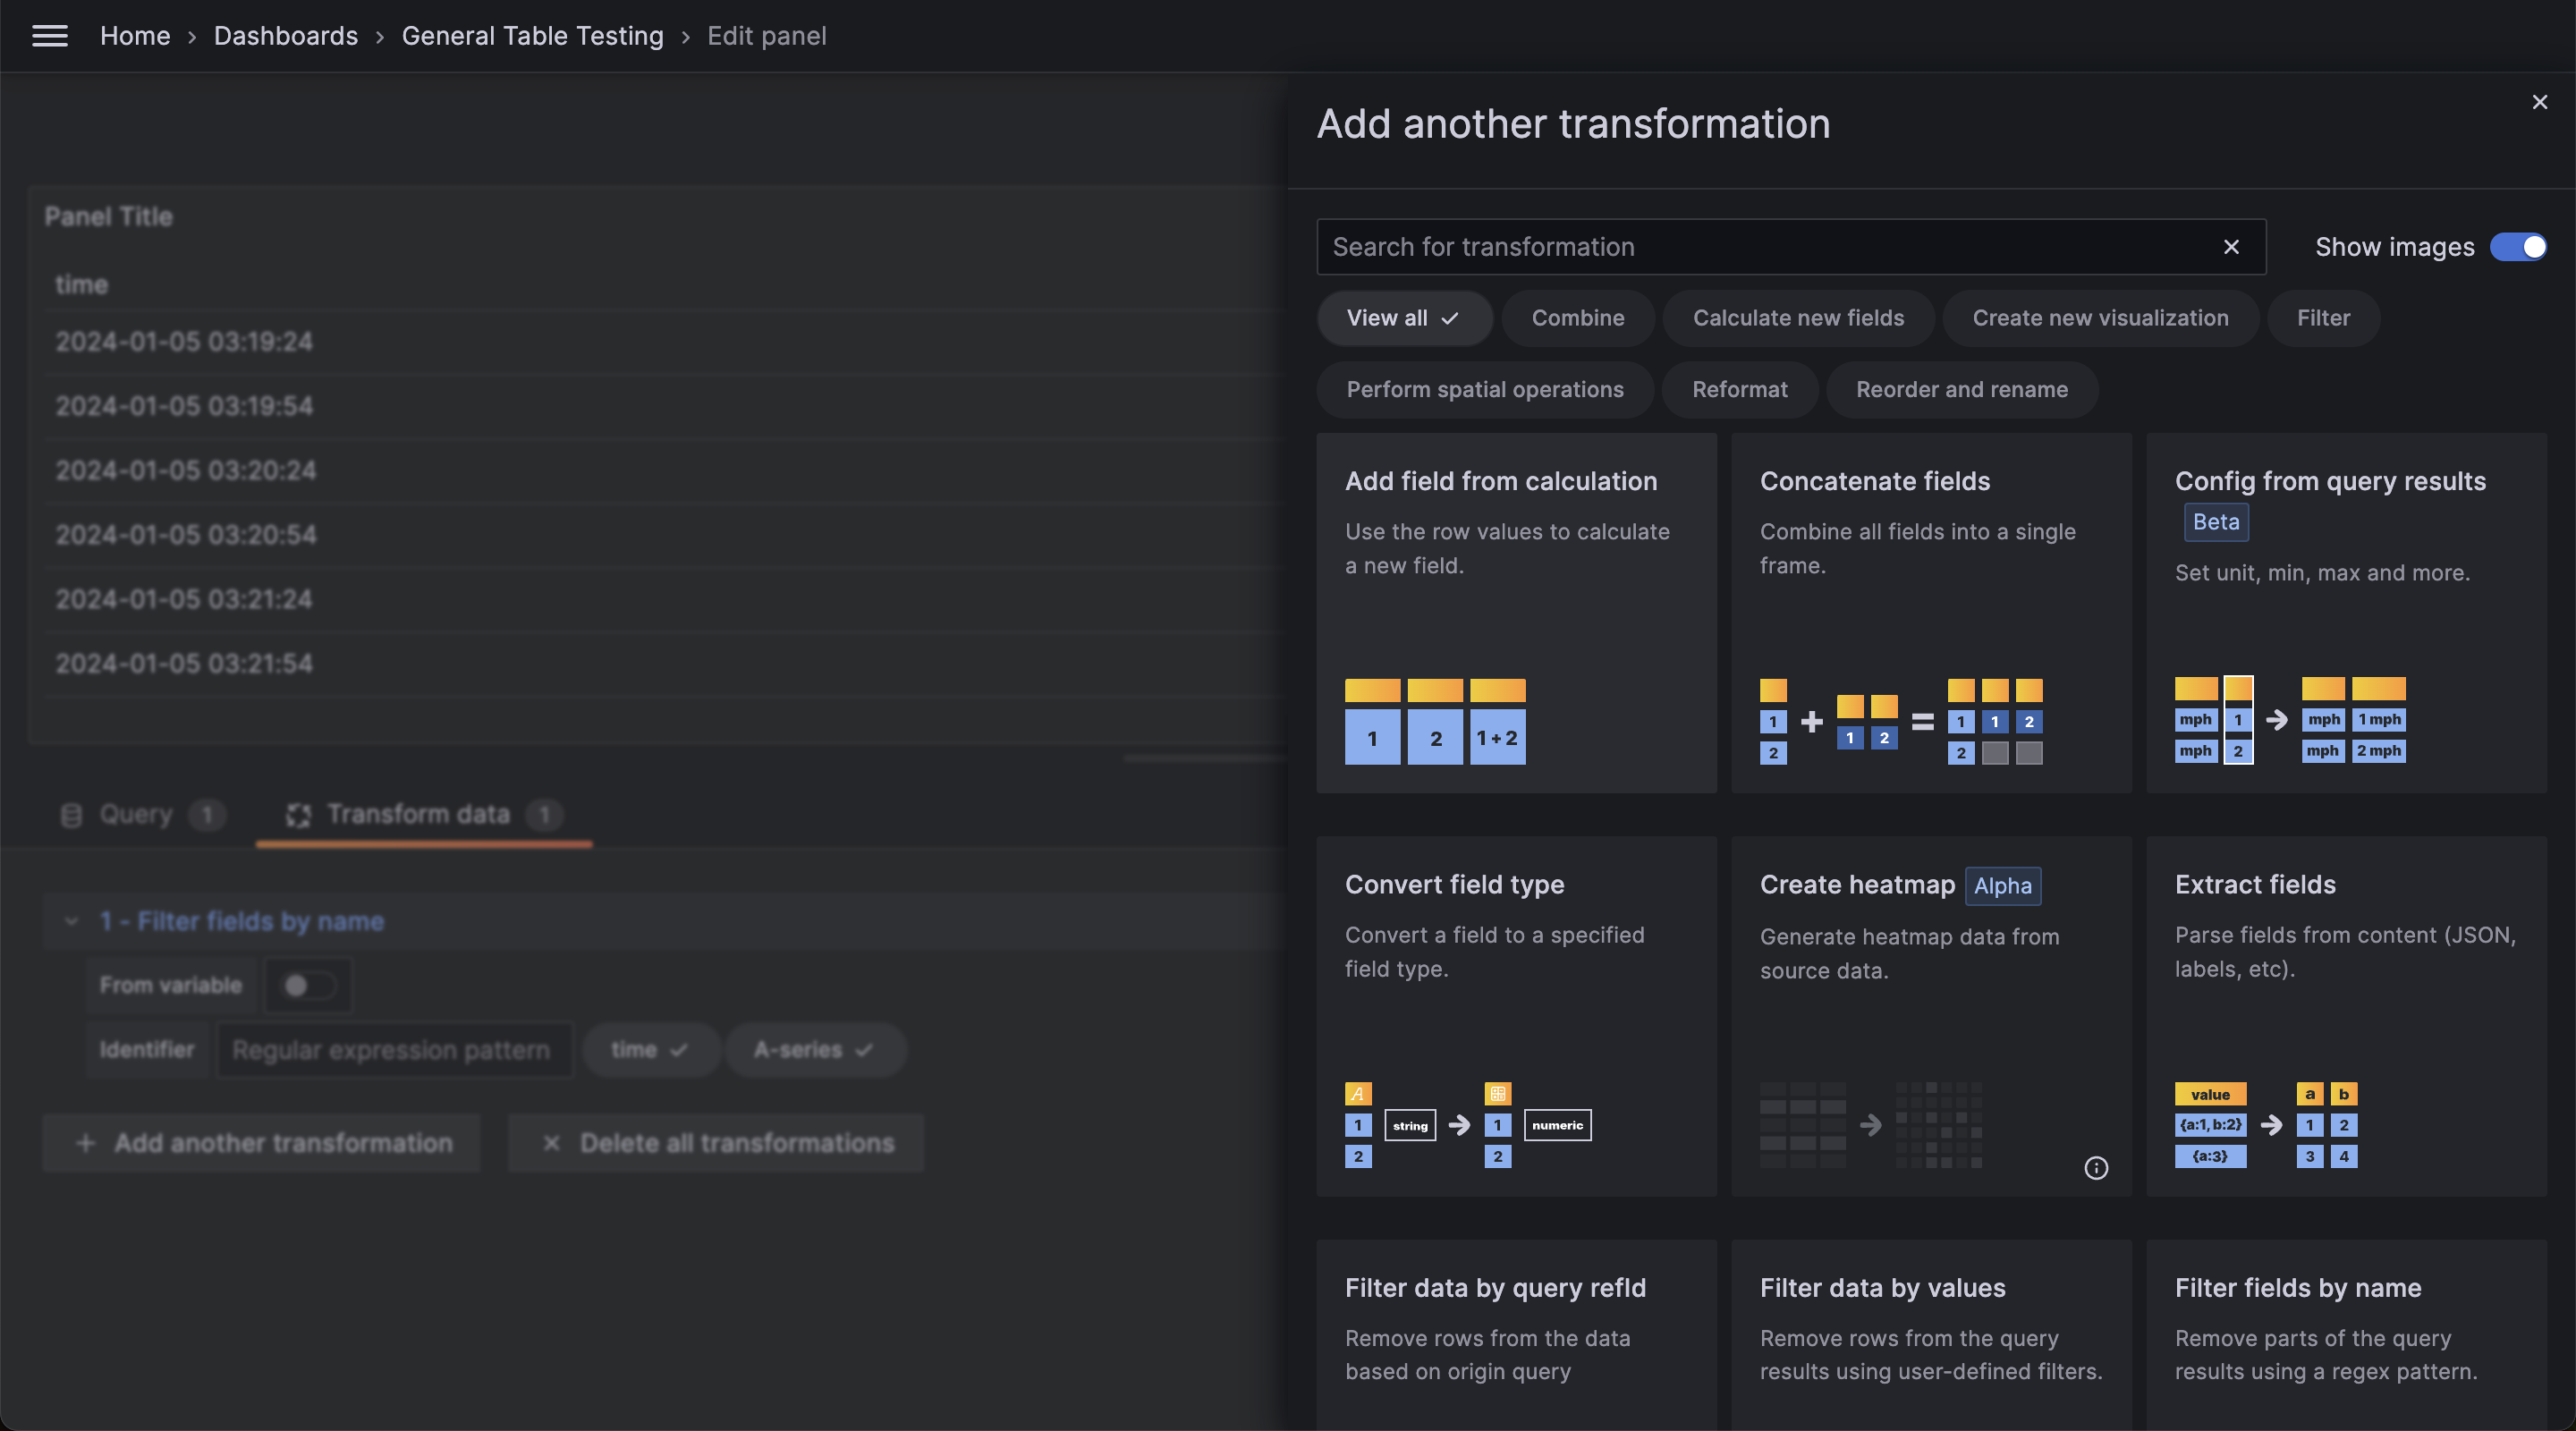Dismiss the transformation picker with the close icon
The image size is (2576, 1431).
(x=2539, y=101)
